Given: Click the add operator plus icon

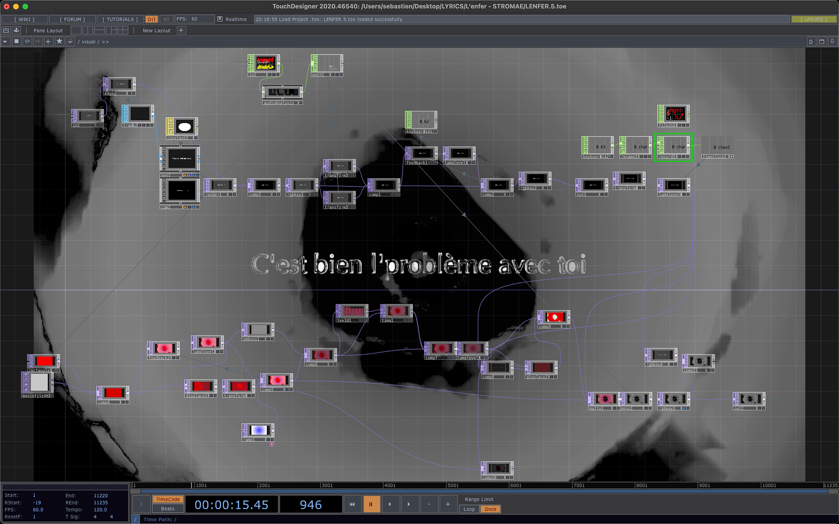Looking at the screenshot, I should tap(48, 41).
